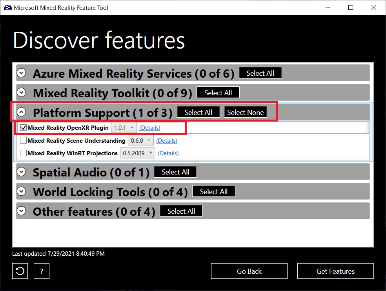Open the help icon with question mark

click(42, 271)
